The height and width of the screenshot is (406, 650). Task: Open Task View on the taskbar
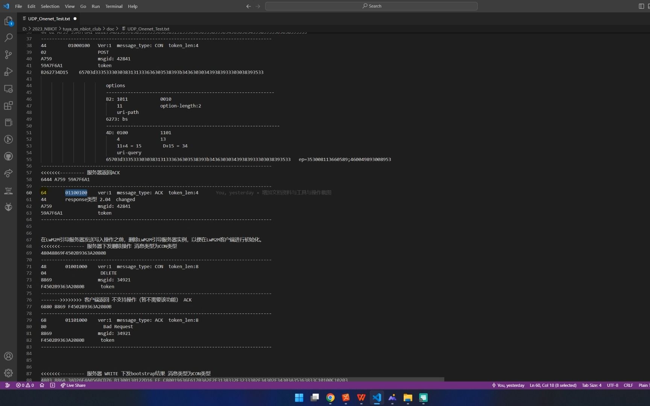[x=315, y=398]
